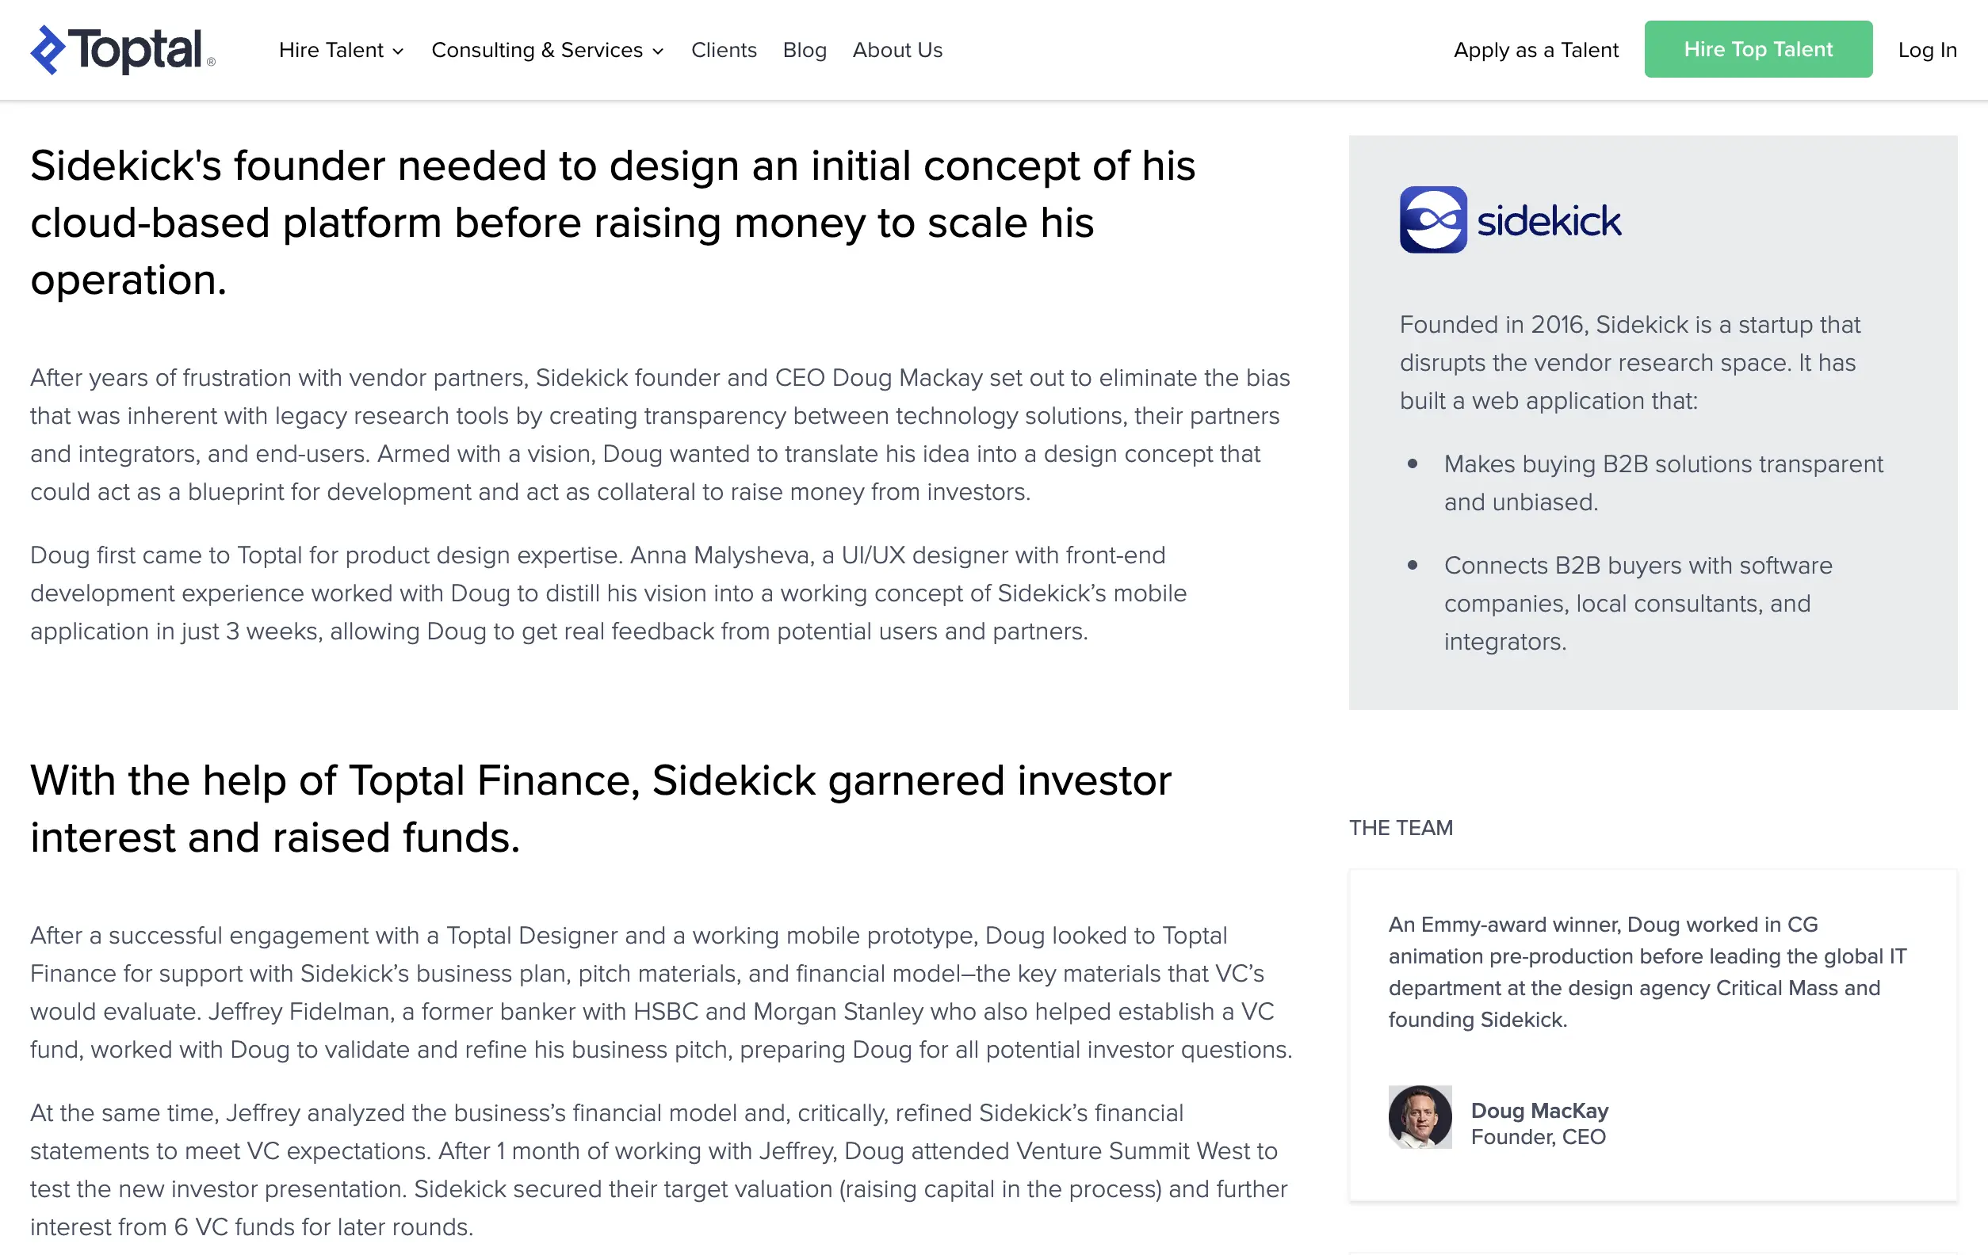Click the THE TEAM section heading
1988x1255 pixels.
point(1400,828)
